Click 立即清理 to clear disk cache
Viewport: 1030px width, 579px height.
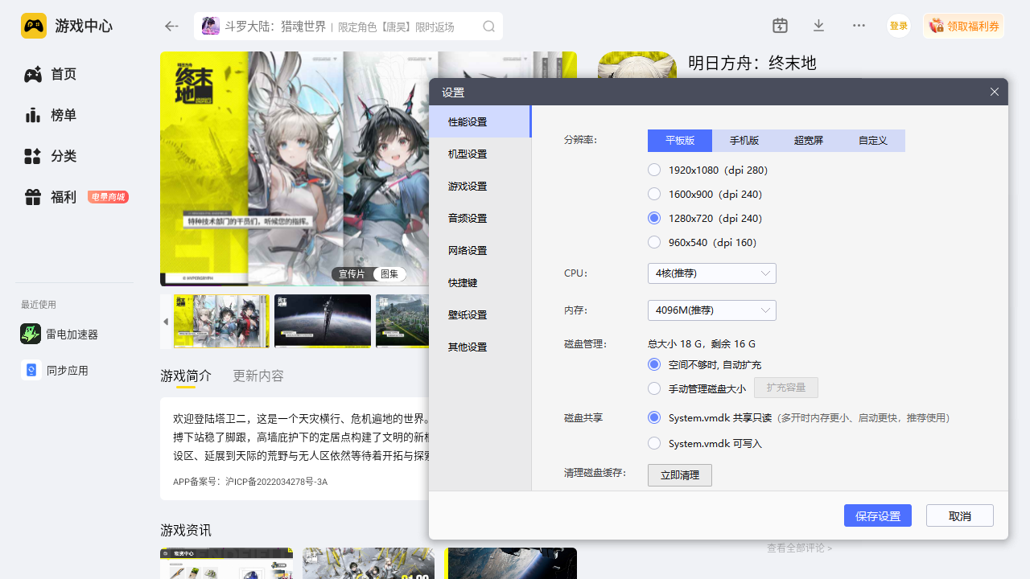tap(679, 475)
